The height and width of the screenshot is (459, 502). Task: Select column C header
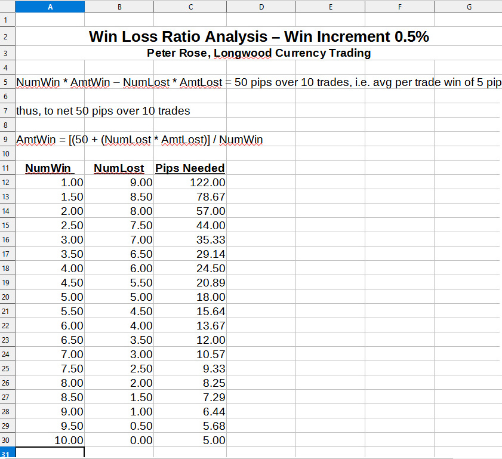(190, 7)
